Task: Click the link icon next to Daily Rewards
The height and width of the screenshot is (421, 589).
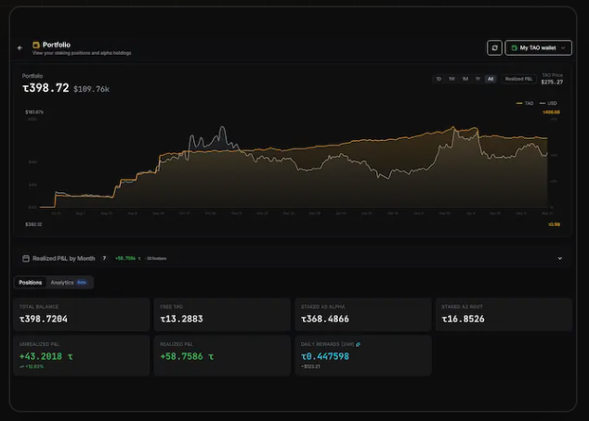Action: click(358, 344)
